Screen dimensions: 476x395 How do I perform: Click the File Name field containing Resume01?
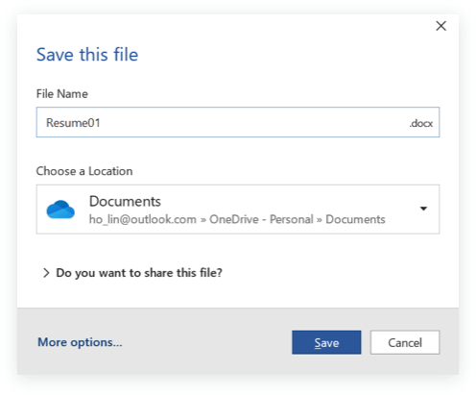tap(238, 122)
